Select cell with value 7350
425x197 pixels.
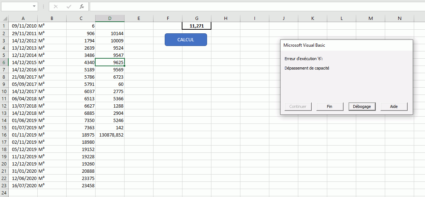coord(81,120)
